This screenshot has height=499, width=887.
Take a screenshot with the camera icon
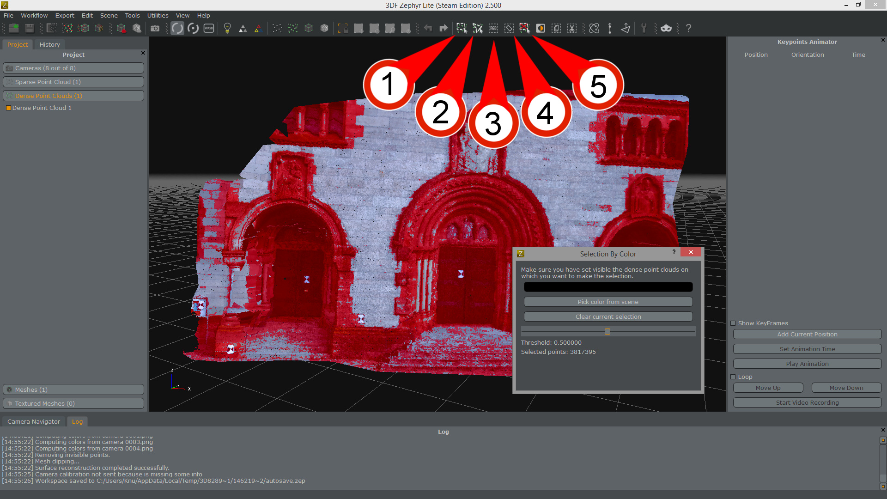(x=155, y=28)
